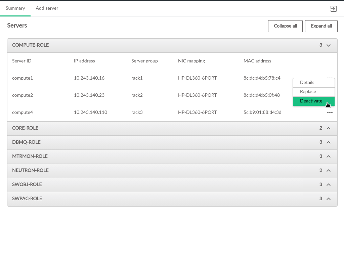
Task: Switch to the Add server tab
Action: click(47, 8)
